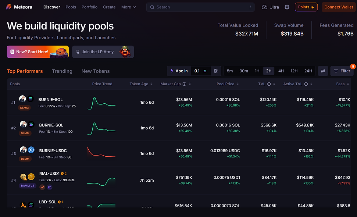
Task: Click RIAL token avatar in row #4
Action: (23, 177)
